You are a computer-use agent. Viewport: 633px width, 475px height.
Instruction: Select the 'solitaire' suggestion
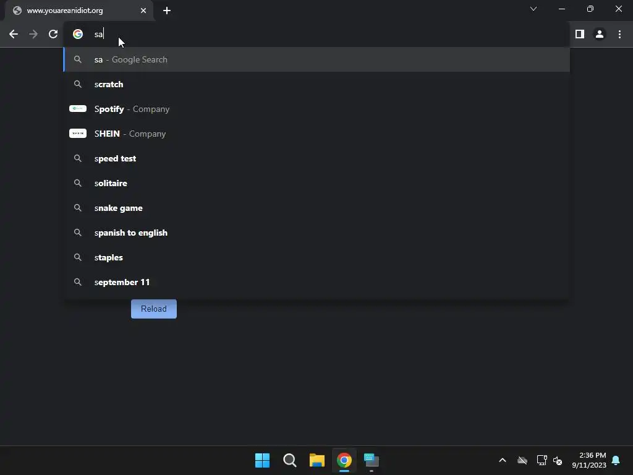coord(316,183)
